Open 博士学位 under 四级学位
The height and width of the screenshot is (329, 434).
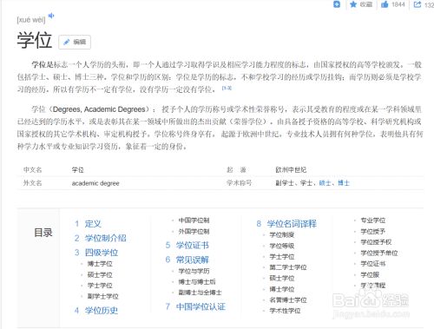(x=100, y=264)
